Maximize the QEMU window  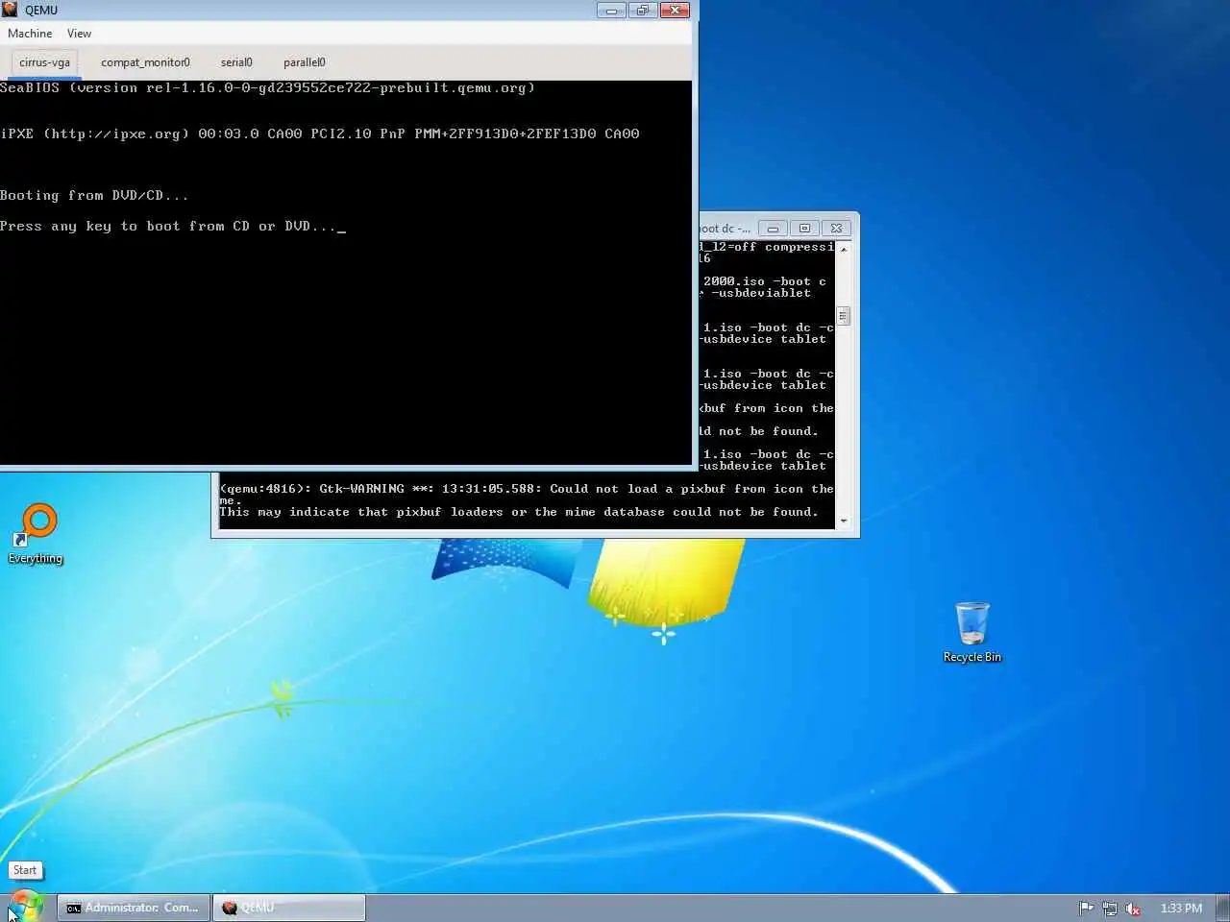tap(643, 11)
